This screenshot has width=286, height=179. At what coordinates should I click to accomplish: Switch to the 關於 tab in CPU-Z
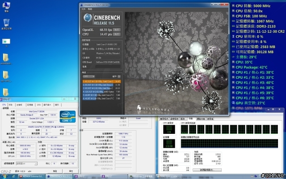[57, 105]
